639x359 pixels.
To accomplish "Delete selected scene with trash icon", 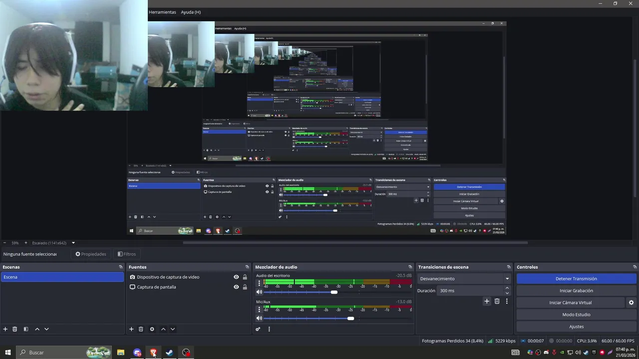I will 15,329.
